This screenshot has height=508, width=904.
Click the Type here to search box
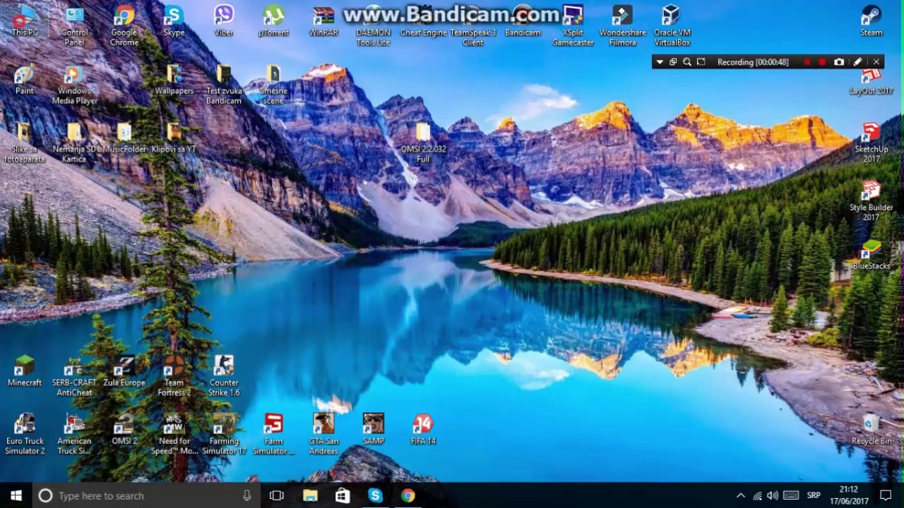(147, 495)
